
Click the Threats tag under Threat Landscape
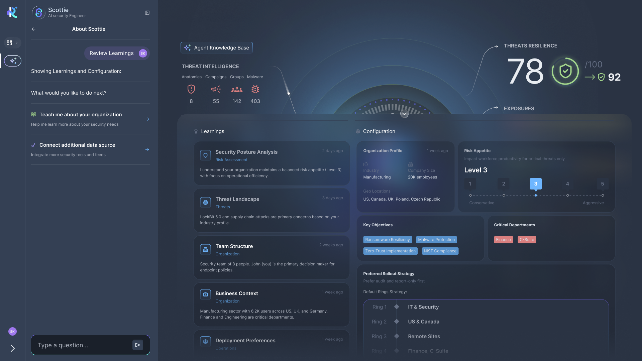tap(223, 207)
